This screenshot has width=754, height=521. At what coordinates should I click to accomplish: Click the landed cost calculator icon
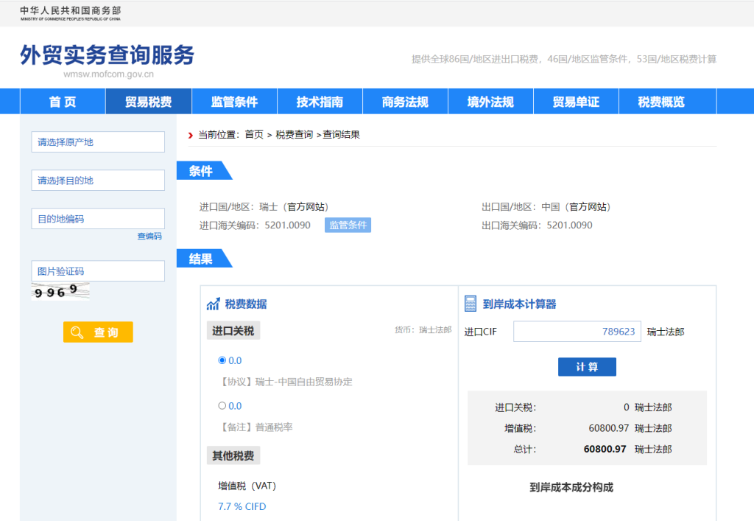pos(471,304)
